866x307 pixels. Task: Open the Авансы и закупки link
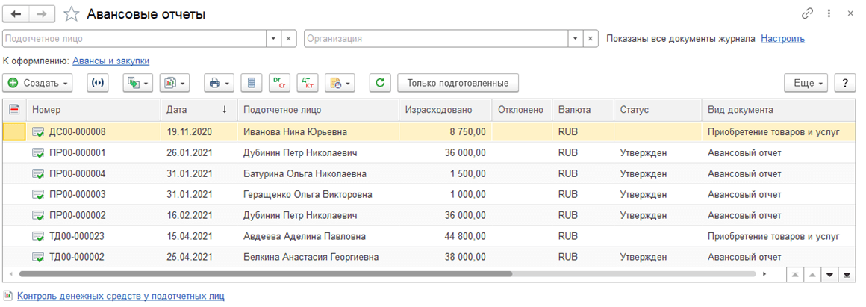click(110, 61)
